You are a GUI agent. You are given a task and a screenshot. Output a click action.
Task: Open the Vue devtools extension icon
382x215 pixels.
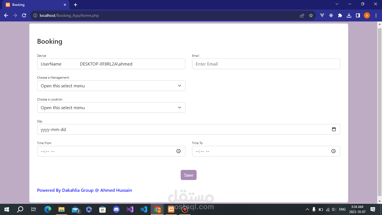pos(322,16)
